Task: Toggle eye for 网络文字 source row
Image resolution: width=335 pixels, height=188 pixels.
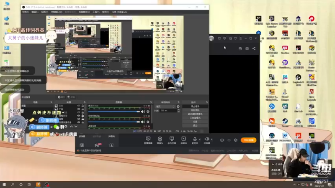Action: pos(79,116)
